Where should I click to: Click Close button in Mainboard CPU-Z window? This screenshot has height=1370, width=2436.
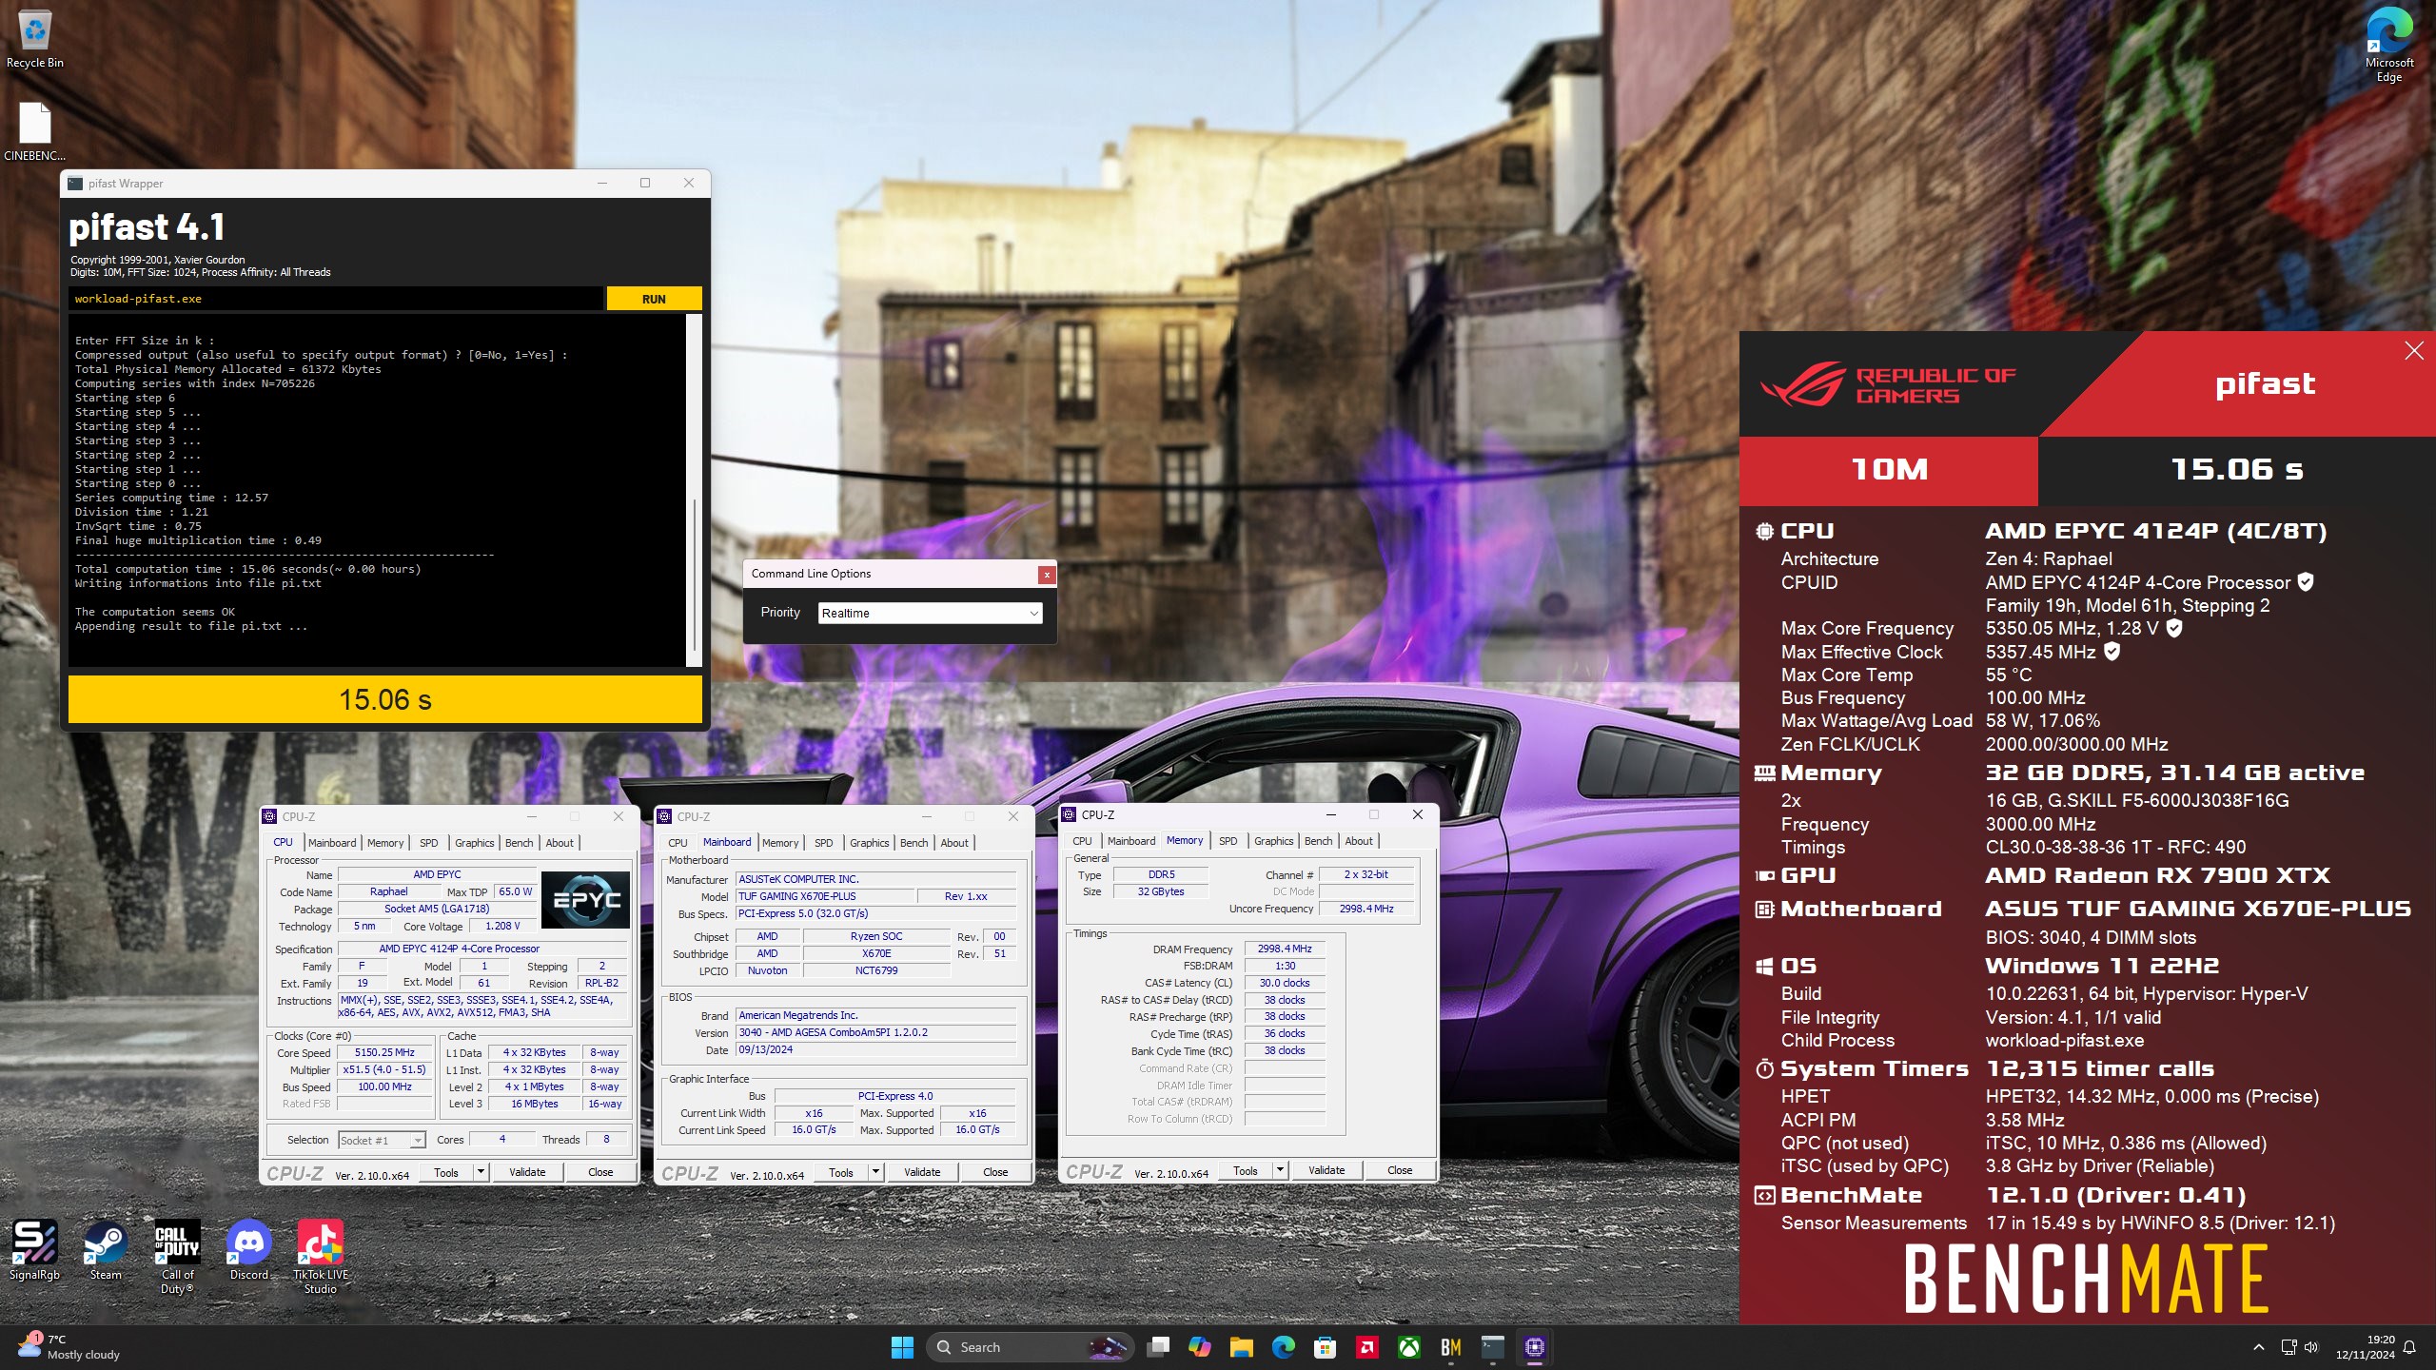(x=995, y=1172)
